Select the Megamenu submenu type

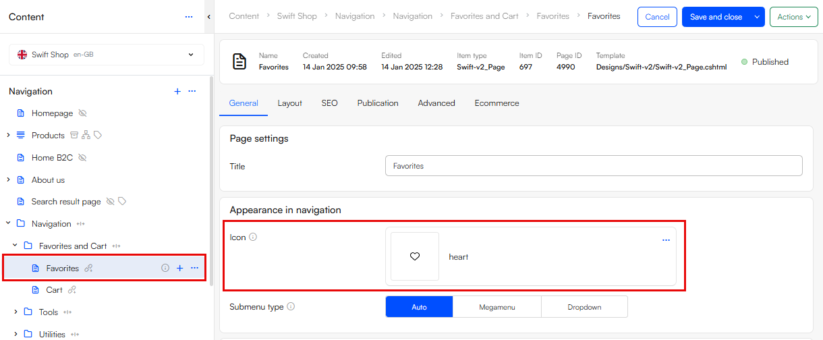coord(496,307)
